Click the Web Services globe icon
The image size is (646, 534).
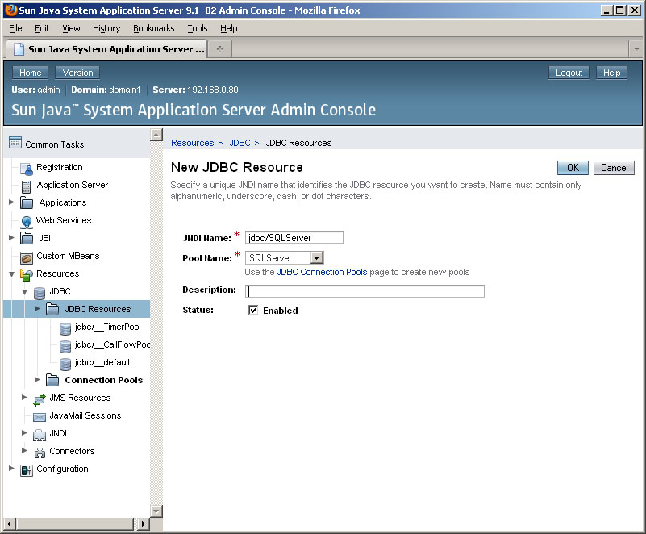pyautogui.click(x=27, y=222)
